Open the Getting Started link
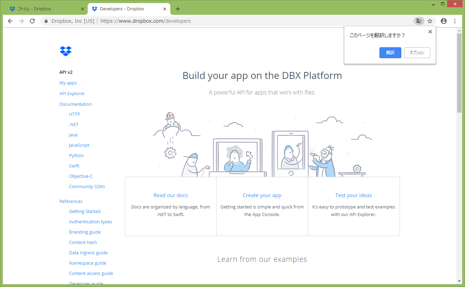465x287 pixels. 85,212
